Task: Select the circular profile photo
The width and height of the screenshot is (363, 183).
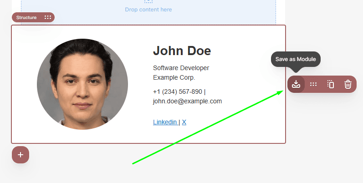Action: point(82,84)
